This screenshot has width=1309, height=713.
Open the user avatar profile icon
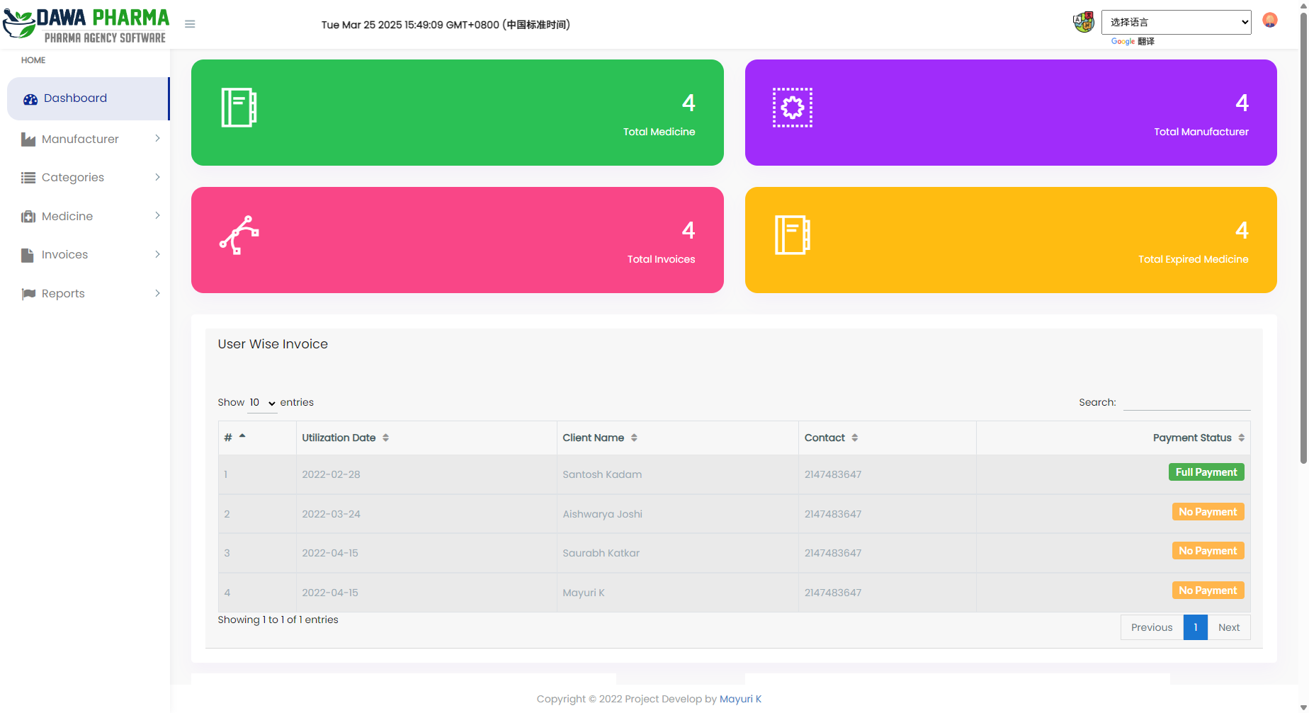pyautogui.click(x=1269, y=21)
